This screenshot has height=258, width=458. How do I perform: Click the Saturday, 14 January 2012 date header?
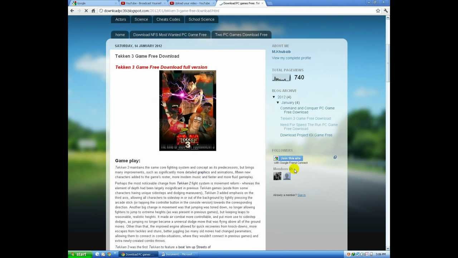coord(138,46)
